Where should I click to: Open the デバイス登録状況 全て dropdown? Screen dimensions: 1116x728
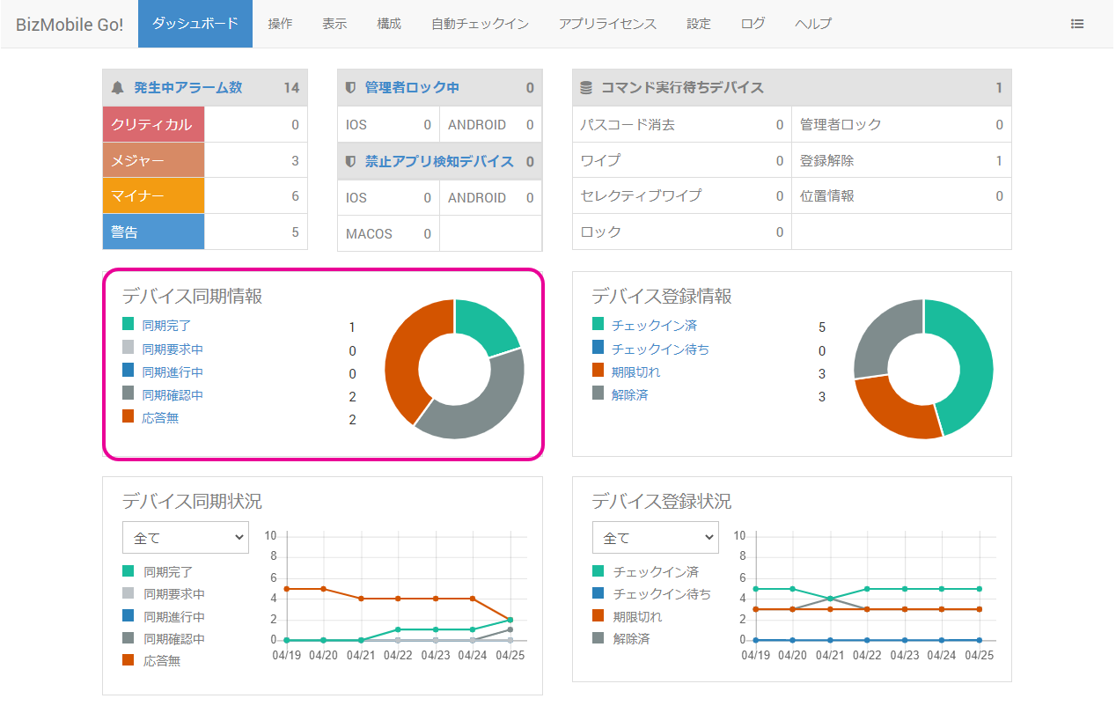point(655,538)
